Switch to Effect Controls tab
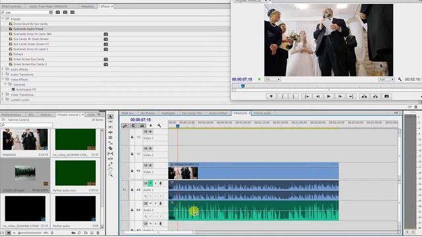422x237 pixels. (x=11, y=6)
